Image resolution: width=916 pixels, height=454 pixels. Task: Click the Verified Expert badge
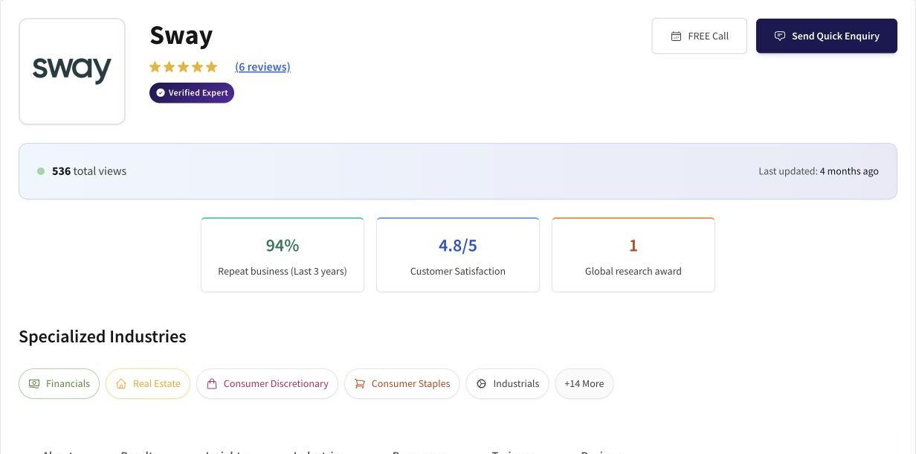tap(192, 93)
